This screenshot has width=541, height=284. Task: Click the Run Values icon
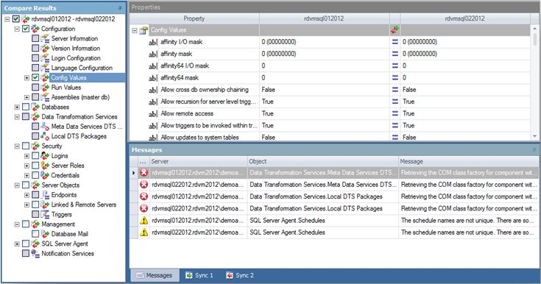coord(45,88)
